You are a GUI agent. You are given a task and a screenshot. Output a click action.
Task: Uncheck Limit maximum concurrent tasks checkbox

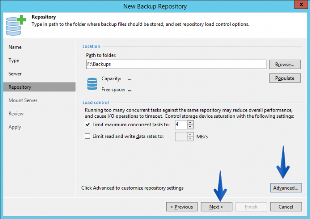click(88, 124)
